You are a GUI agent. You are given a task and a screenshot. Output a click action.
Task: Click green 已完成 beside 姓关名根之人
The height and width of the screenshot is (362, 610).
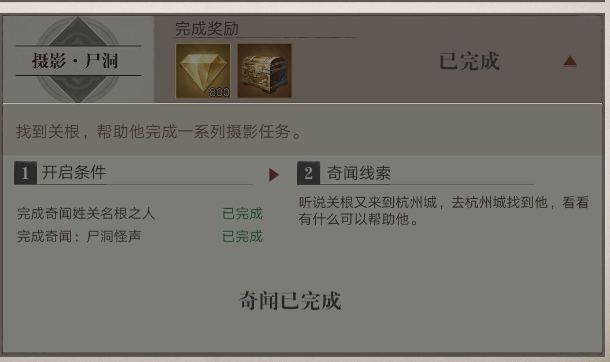click(x=242, y=213)
